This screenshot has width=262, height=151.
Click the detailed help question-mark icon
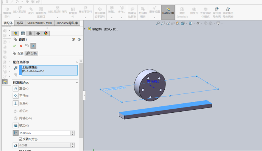[x=73, y=39]
